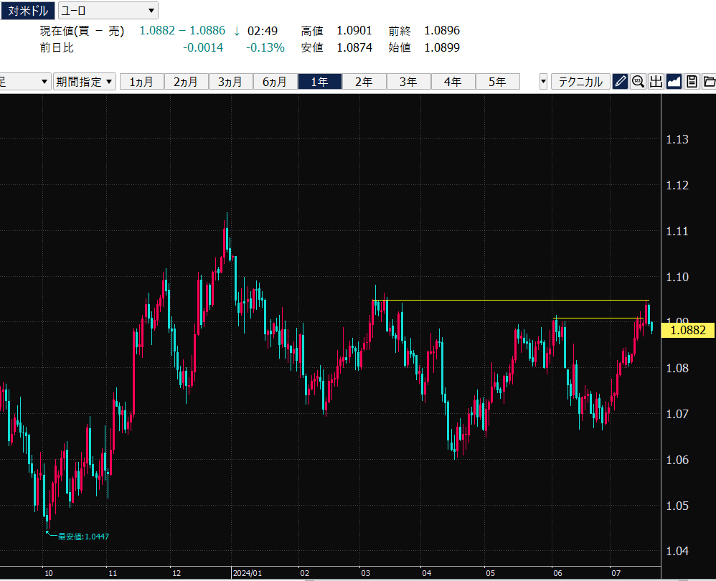Click the 2年 period button
716x581 pixels.
pyautogui.click(x=364, y=82)
